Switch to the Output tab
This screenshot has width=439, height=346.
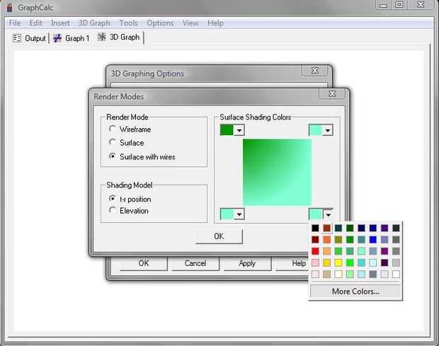pyautogui.click(x=30, y=38)
